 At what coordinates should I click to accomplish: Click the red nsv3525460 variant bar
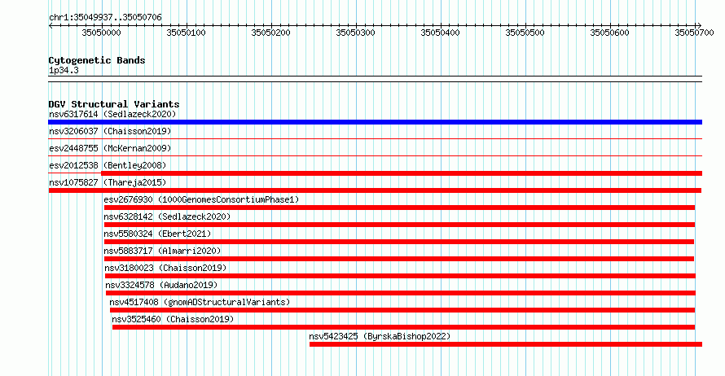(x=404, y=327)
